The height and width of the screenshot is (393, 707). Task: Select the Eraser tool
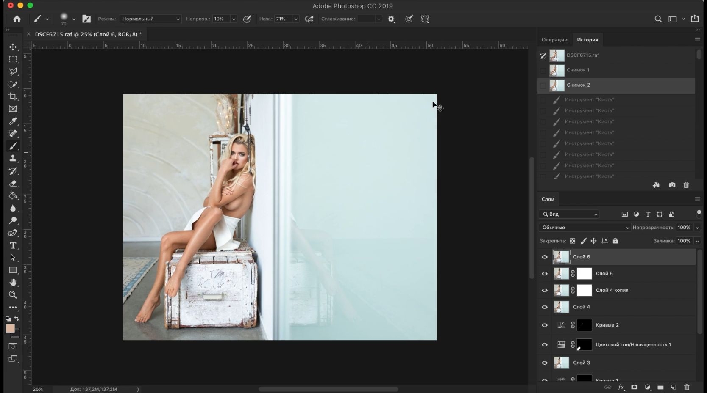pyautogui.click(x=13, y=183)
